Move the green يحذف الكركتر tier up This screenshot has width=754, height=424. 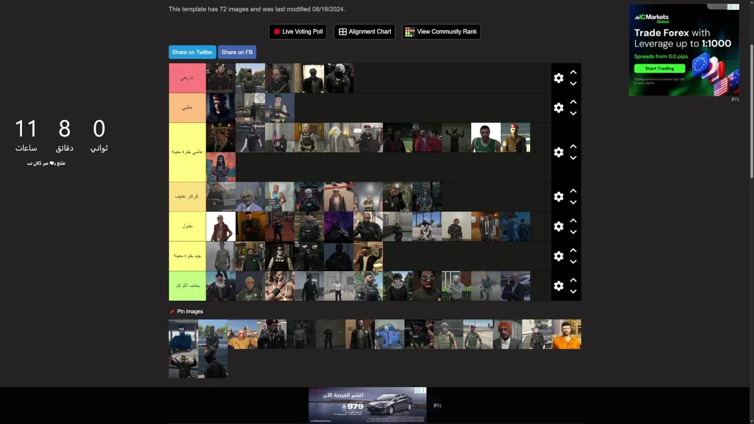[573, 280]
